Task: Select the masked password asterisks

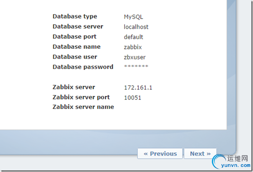Action: [x=136, y=66]
